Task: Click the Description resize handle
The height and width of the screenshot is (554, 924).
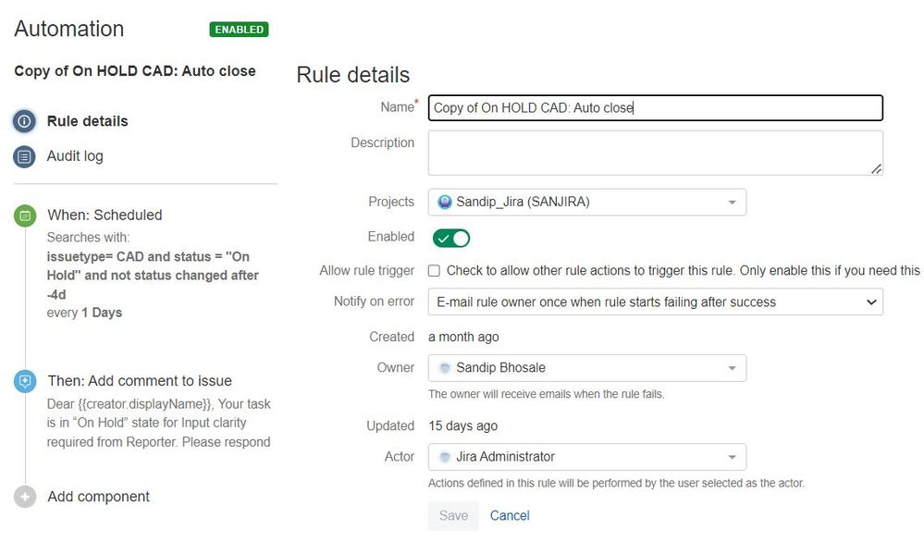Action: 876,169
